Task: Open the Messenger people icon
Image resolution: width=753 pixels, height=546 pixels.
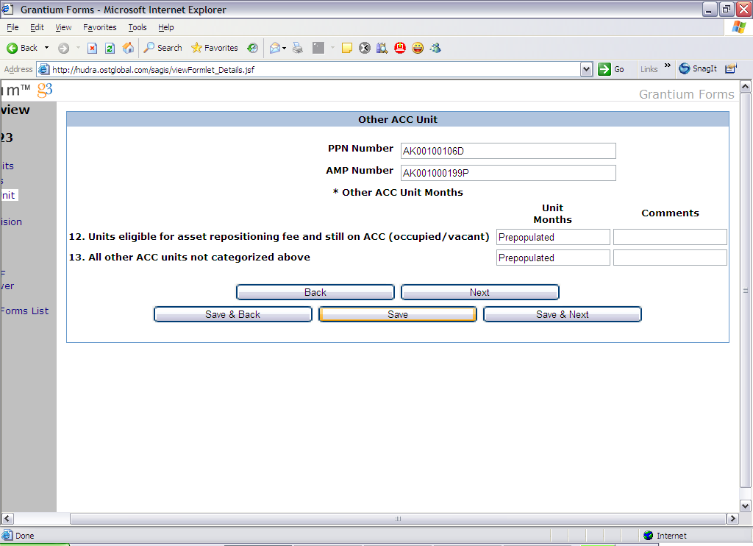Action: coord(435,48)
